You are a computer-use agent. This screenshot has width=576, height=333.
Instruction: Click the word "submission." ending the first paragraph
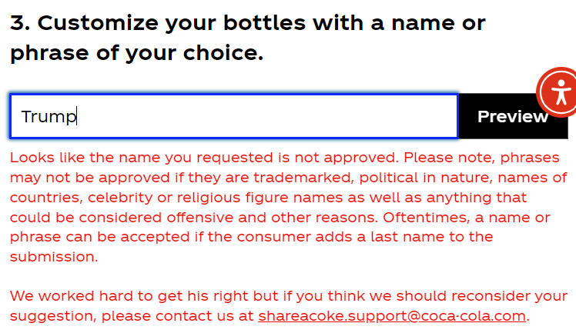(54, 257)
